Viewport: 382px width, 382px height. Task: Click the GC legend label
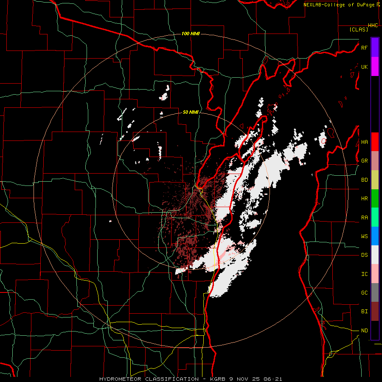point(364,293)
